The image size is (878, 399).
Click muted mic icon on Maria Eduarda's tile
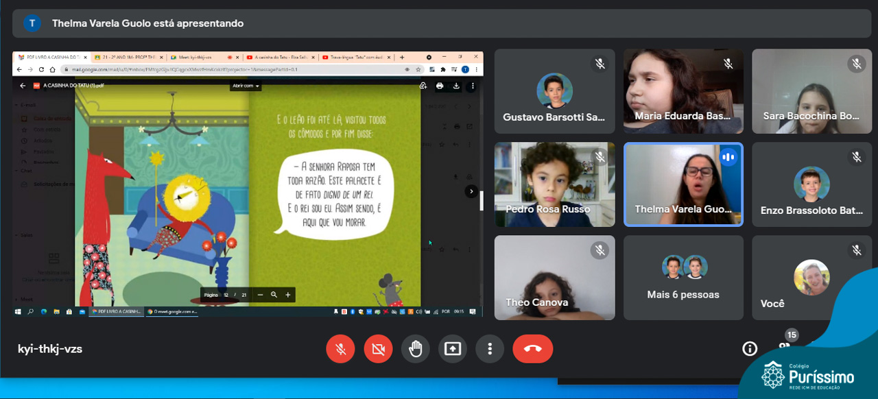coord(728,64)
